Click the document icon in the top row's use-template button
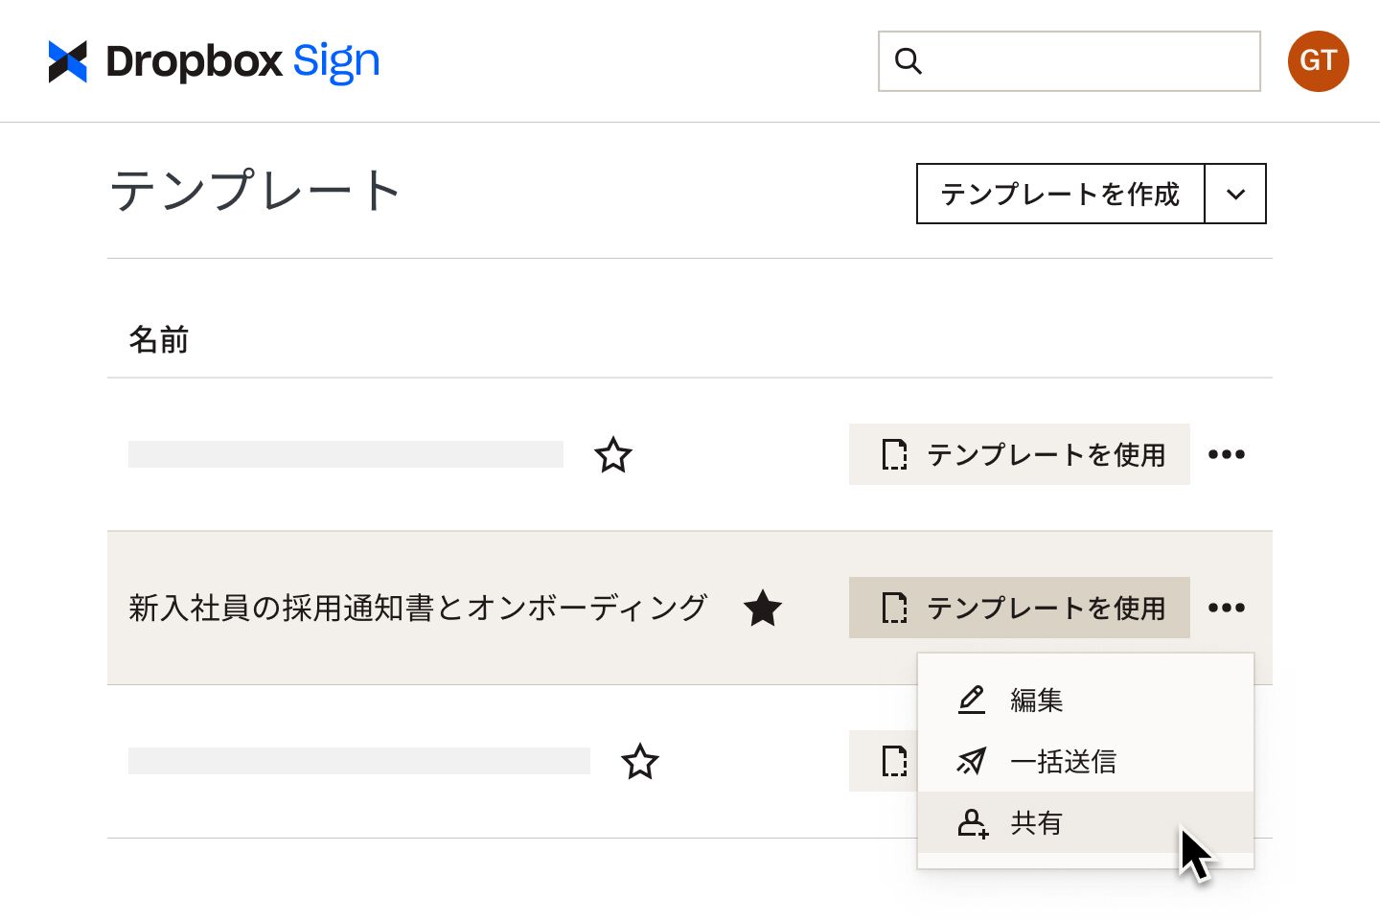 point(894,455)
